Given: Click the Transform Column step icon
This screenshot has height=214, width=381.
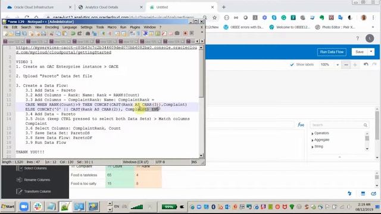Looking at the screenshot, I should click(19, 191).
